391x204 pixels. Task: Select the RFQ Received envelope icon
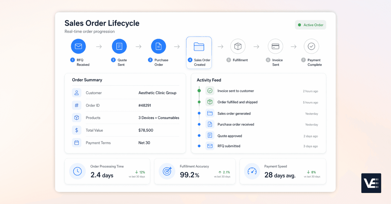(78, 46)
